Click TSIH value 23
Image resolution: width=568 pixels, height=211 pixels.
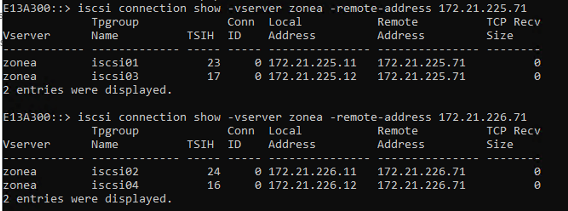click(213, 63)
